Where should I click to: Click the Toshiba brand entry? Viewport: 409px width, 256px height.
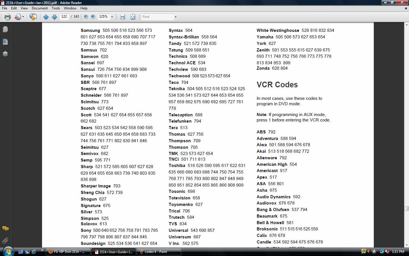[x=177, y=166]
